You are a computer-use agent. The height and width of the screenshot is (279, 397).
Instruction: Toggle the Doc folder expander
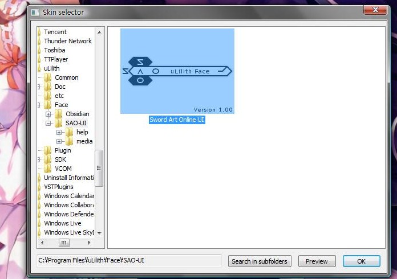coord(39,87)
